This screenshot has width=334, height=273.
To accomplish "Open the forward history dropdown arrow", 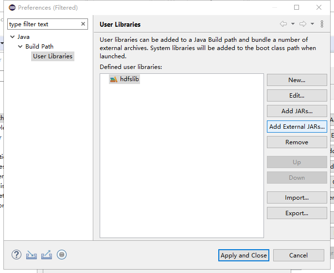I will 312,24.
